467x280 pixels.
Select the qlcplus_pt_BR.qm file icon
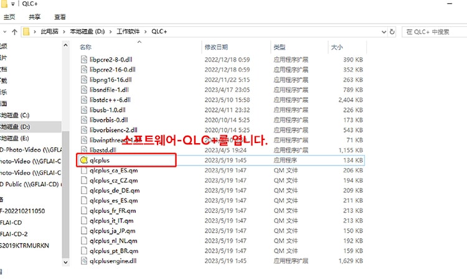(84, 251)
